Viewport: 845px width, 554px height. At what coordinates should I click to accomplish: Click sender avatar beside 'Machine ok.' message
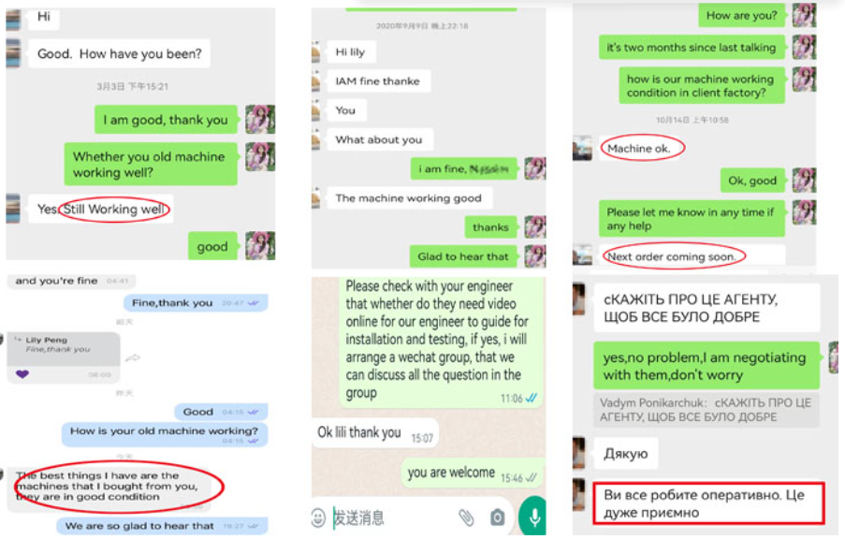pyautogui.click(x=582, y=148)
